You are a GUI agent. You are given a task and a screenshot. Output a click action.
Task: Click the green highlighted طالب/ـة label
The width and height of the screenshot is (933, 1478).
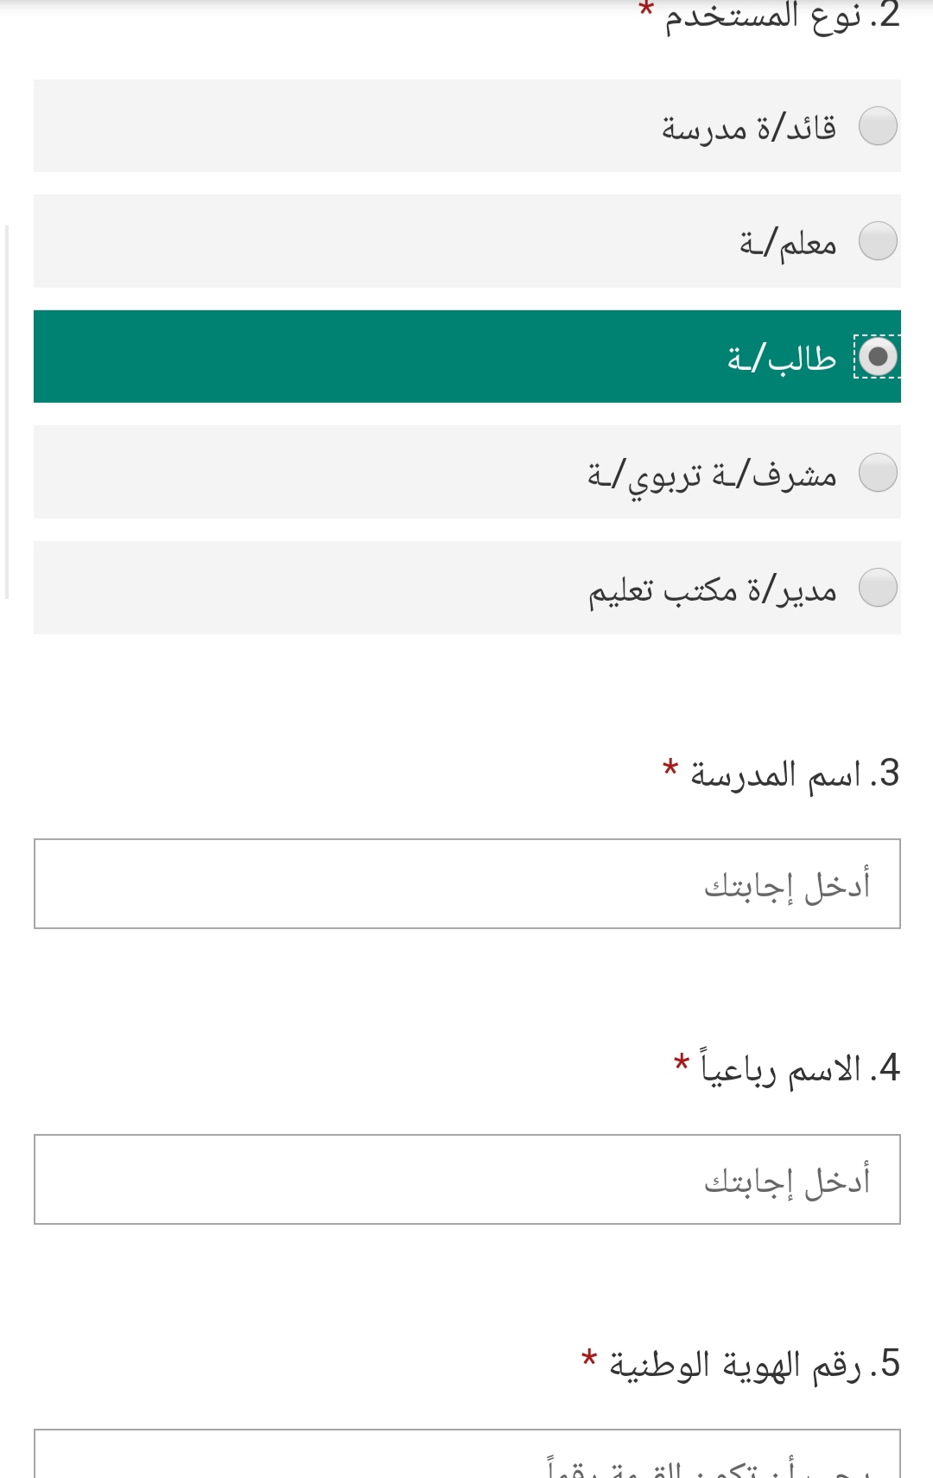tap(782, 357)
